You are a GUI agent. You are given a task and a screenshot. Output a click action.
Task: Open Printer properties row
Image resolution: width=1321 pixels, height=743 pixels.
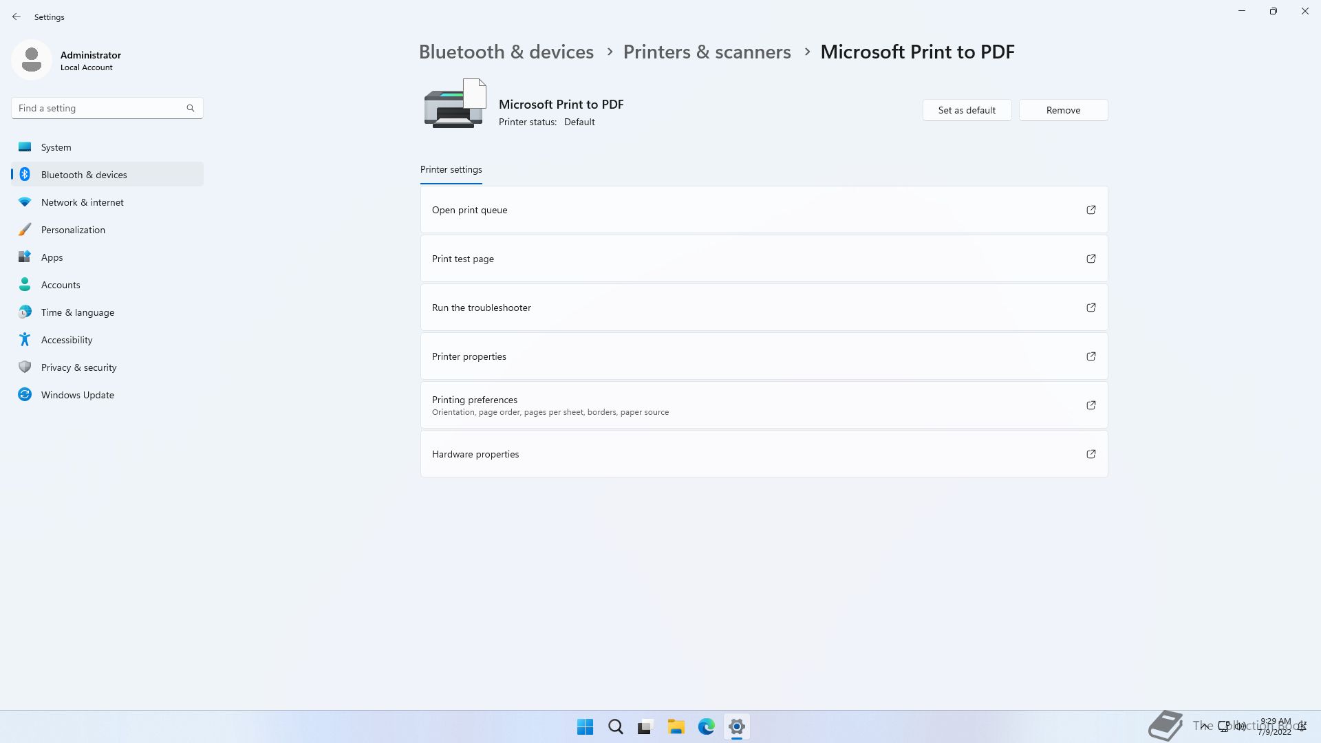(764, 356)
